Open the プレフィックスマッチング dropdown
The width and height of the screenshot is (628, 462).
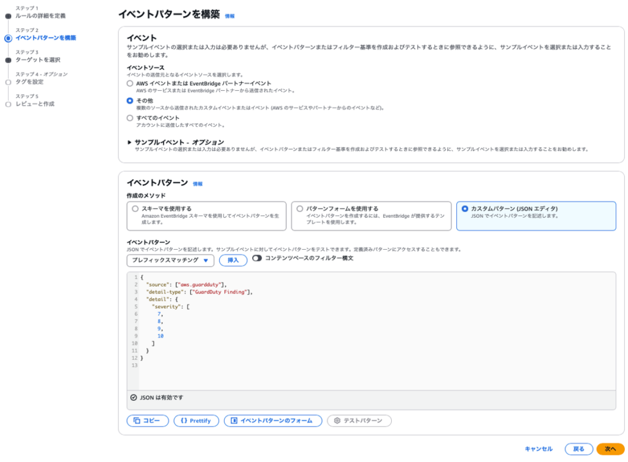coord(170,260)
